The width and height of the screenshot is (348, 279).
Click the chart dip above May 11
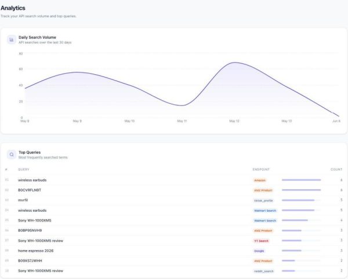click(182, 106)
